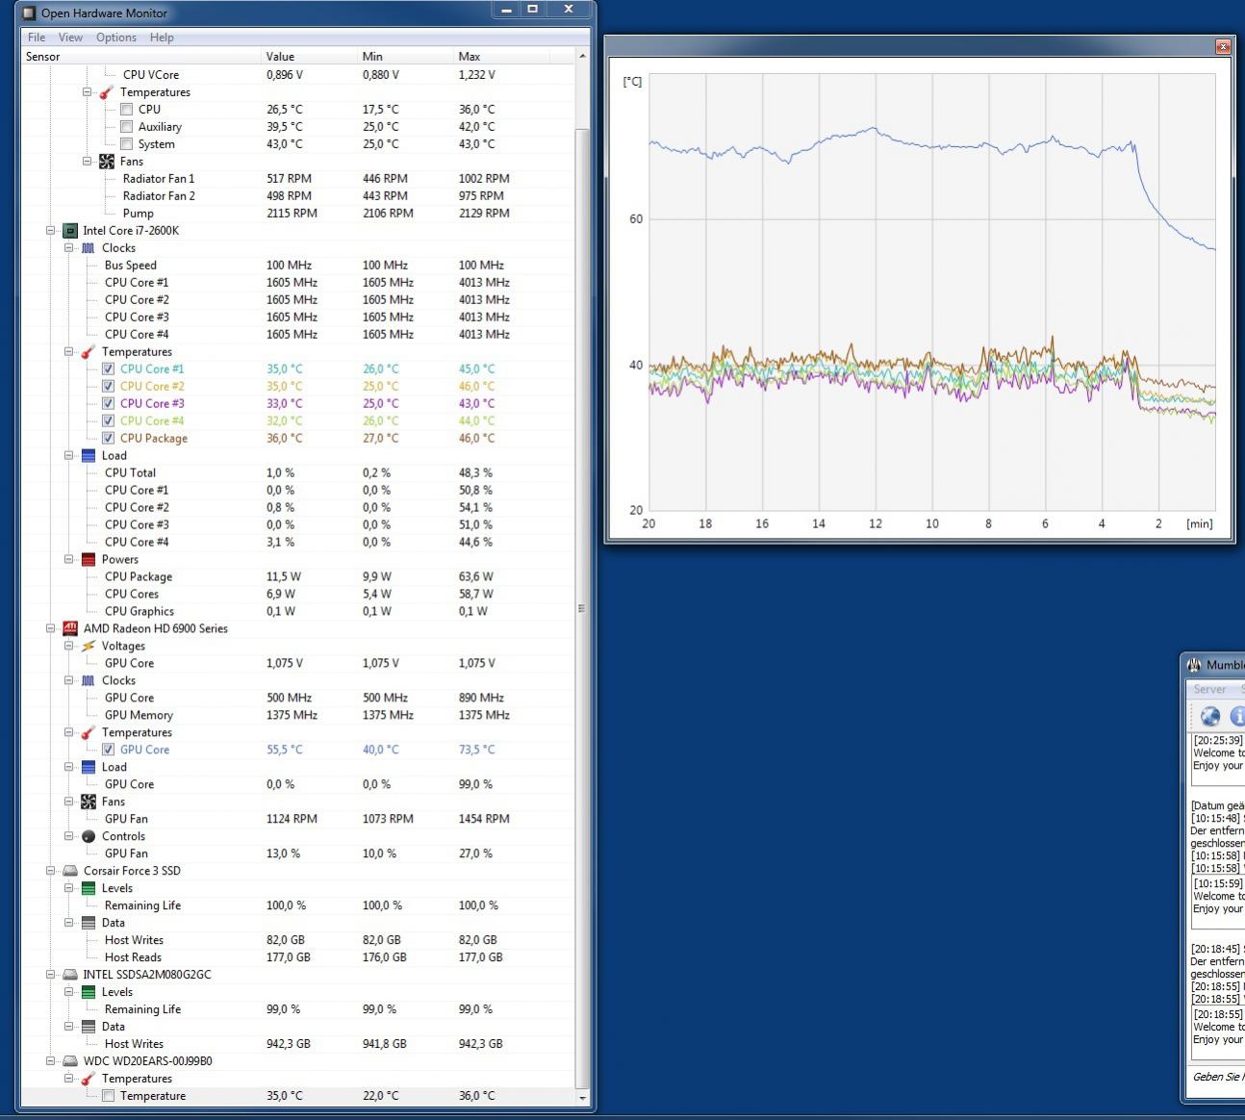Viewport: 1245px width, 1120px height.
Task: Click the WDC Temperatures thermometer icon
Action: (x=89, y=1079)
